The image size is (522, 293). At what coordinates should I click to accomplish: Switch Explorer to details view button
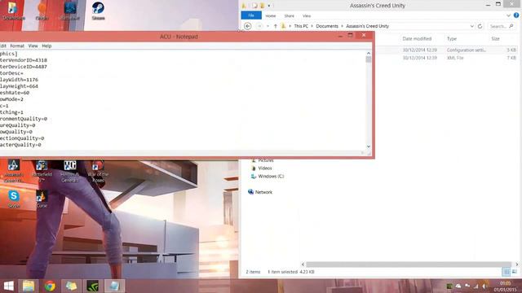click(506, 272)
